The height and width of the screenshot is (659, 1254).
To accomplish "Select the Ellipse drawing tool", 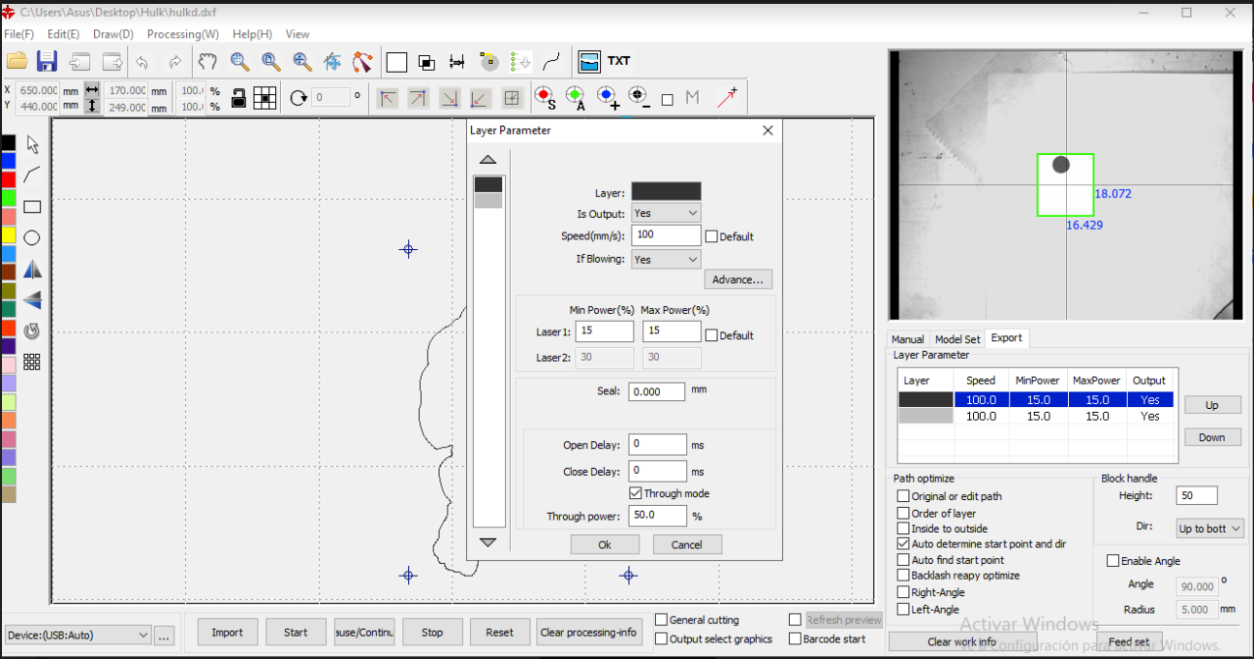I will tap(32, 237).
